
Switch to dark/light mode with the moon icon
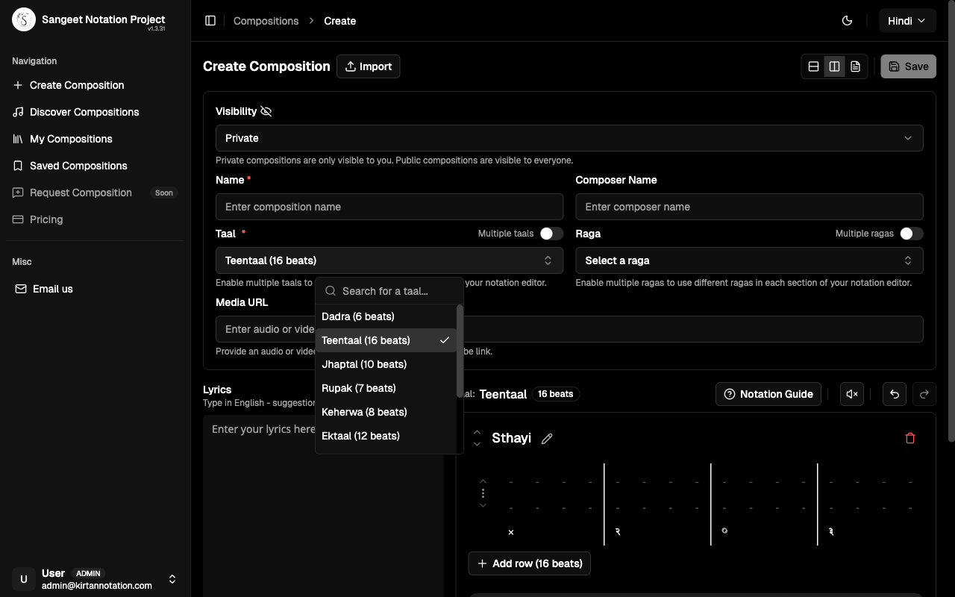coord(847,20)
